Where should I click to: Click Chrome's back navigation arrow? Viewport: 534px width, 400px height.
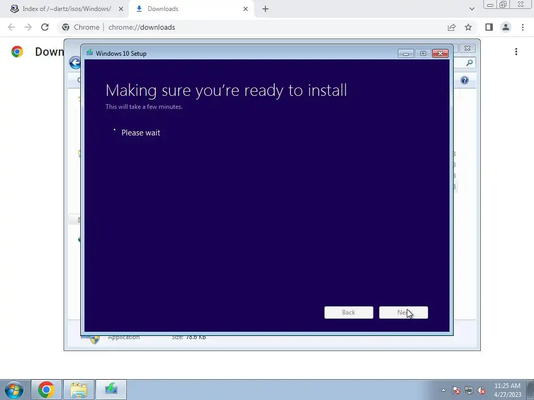11,27
